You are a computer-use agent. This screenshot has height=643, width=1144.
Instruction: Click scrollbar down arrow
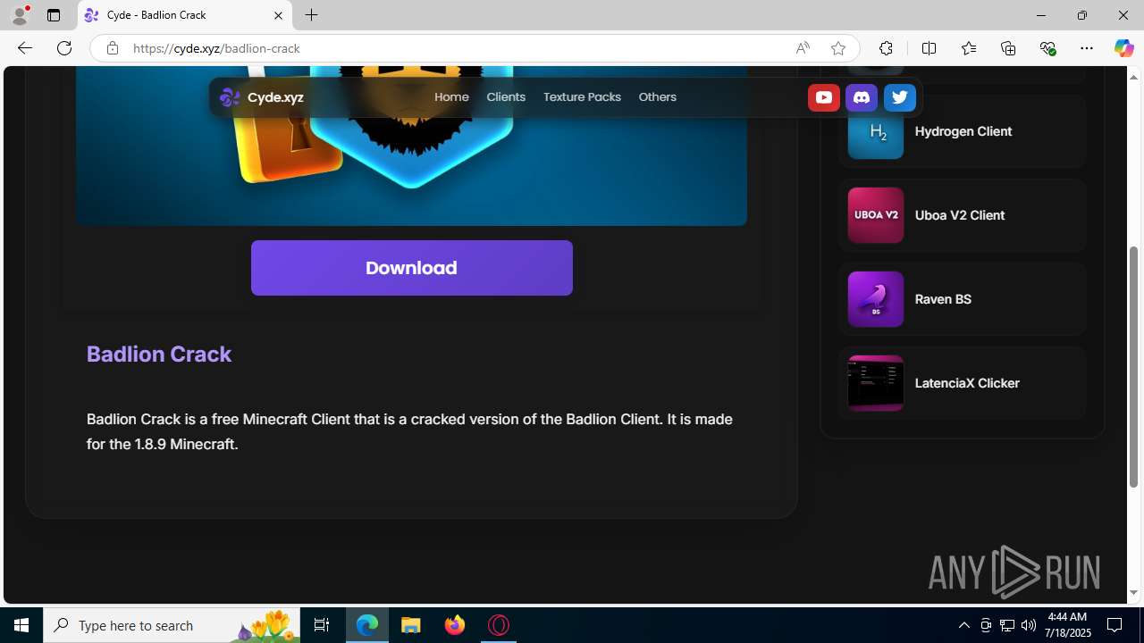tap(1133, 593)
